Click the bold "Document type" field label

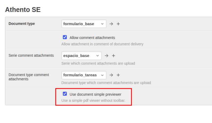point(22,24)
